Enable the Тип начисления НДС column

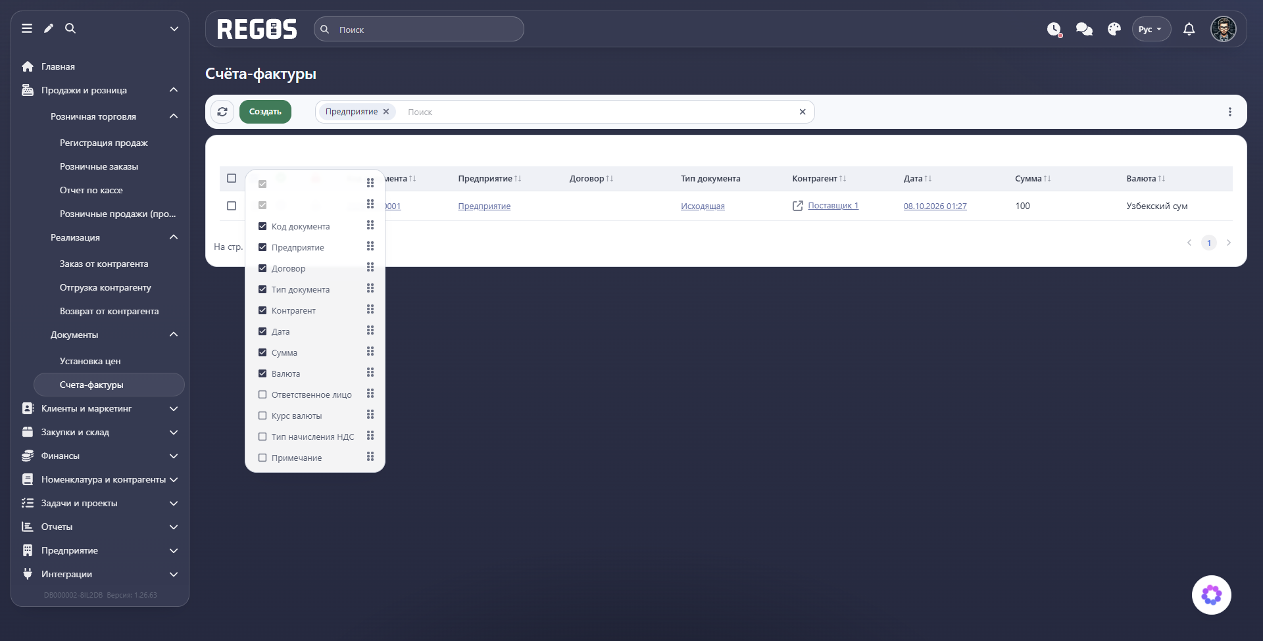click(262, 437)
